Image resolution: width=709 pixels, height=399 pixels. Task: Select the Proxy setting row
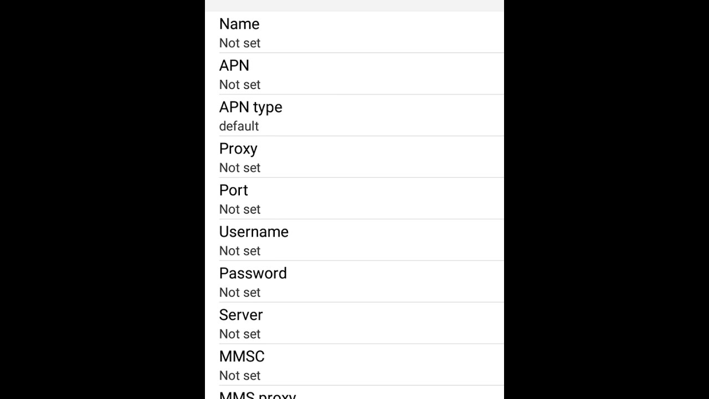(x=238, y=149)
